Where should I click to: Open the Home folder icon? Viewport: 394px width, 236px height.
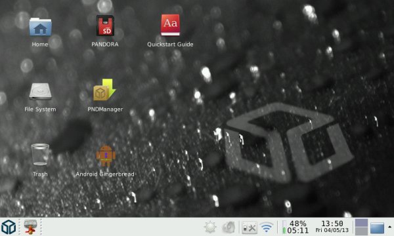coord(40,27)
